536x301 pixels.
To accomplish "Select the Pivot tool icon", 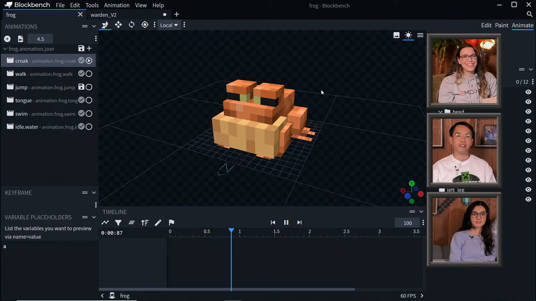I will pos(145,25).
